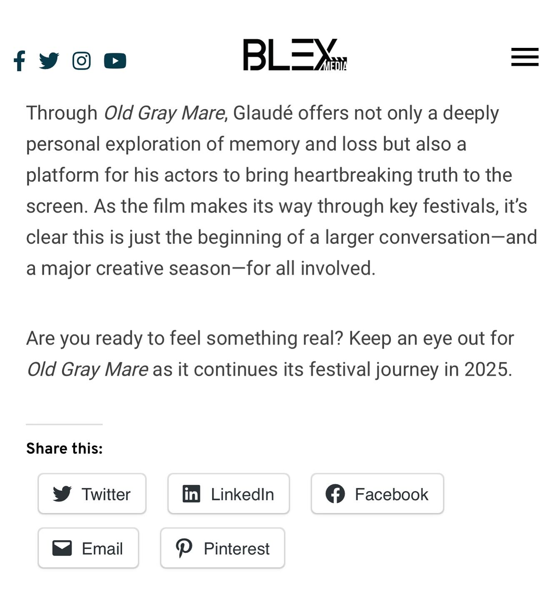Share this article on LinkedIn
This screenshot has width=550, height=614.
(x=229, y=494)
